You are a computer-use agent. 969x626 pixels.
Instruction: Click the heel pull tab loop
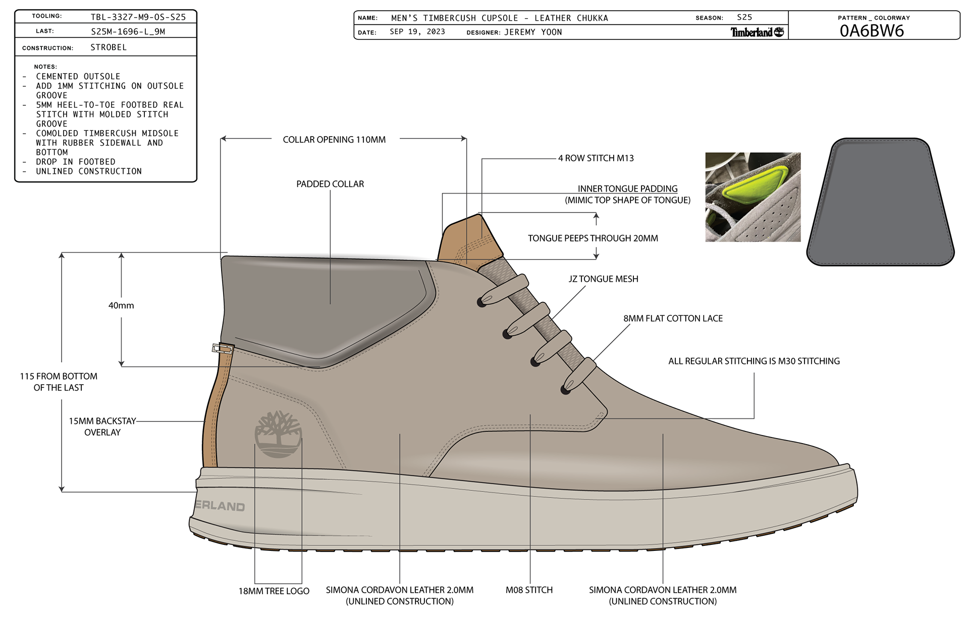[223, 348]
